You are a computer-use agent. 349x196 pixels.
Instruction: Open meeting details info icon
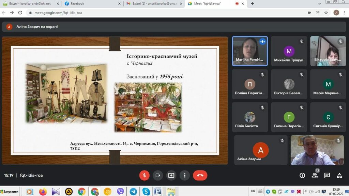[302, 175]
